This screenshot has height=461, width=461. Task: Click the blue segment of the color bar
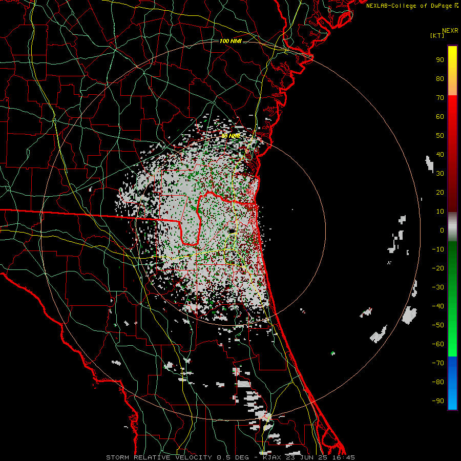pyautogui.click(x=452, y=383)
